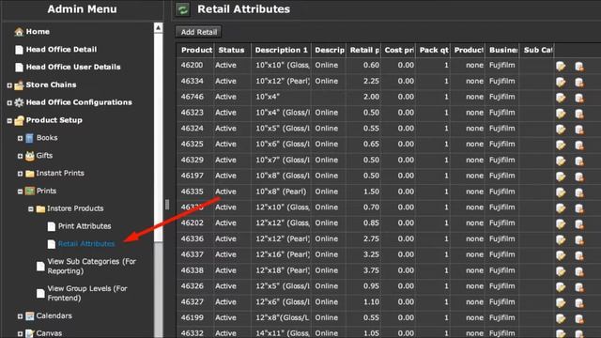Sort by the Product column header
Viewport: 601px width, 338px height.
(x=195, y=50)
